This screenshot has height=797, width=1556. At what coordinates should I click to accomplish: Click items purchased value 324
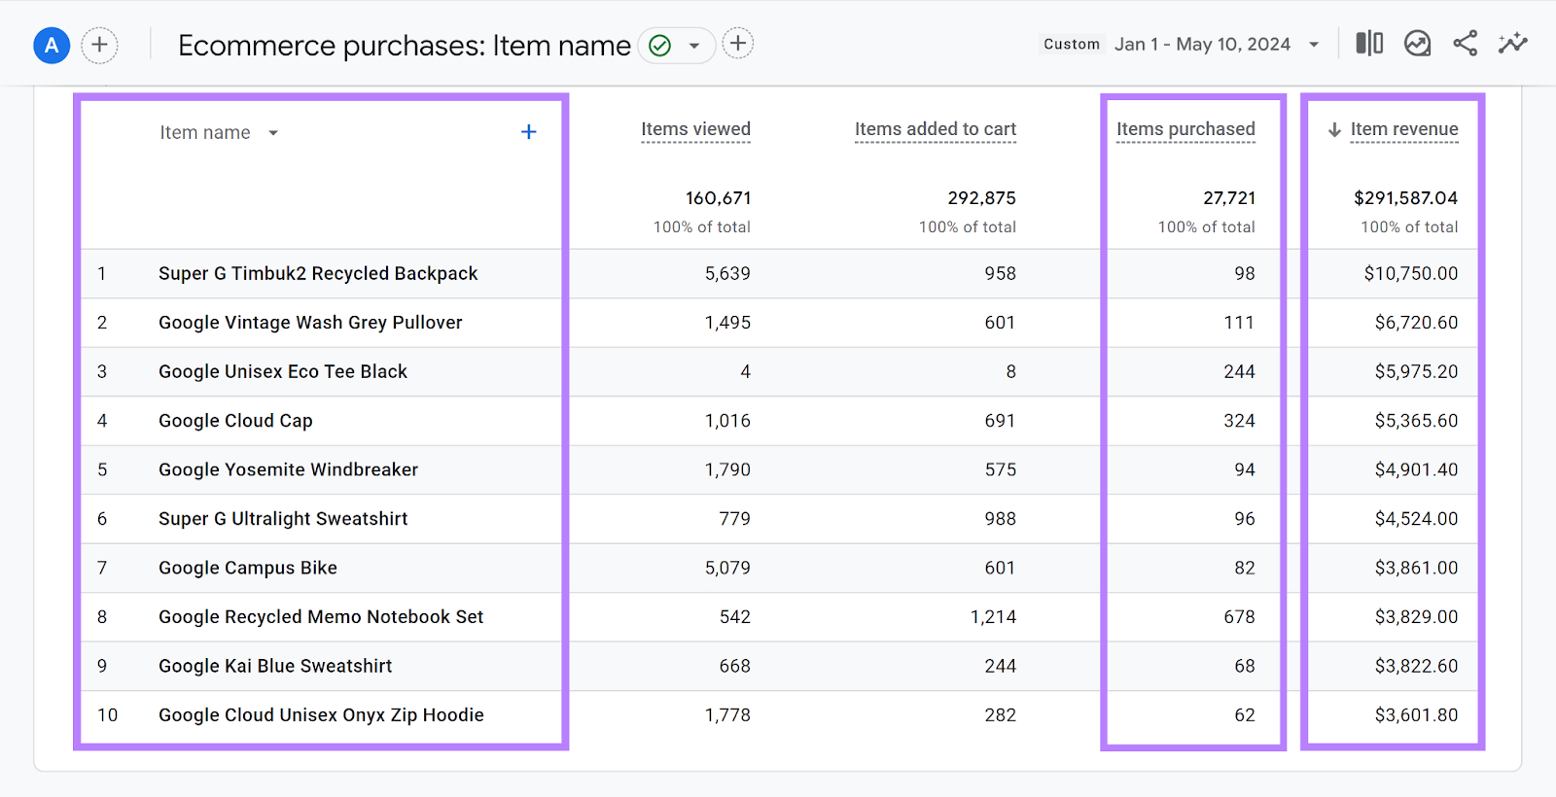tap(1239, 421)
